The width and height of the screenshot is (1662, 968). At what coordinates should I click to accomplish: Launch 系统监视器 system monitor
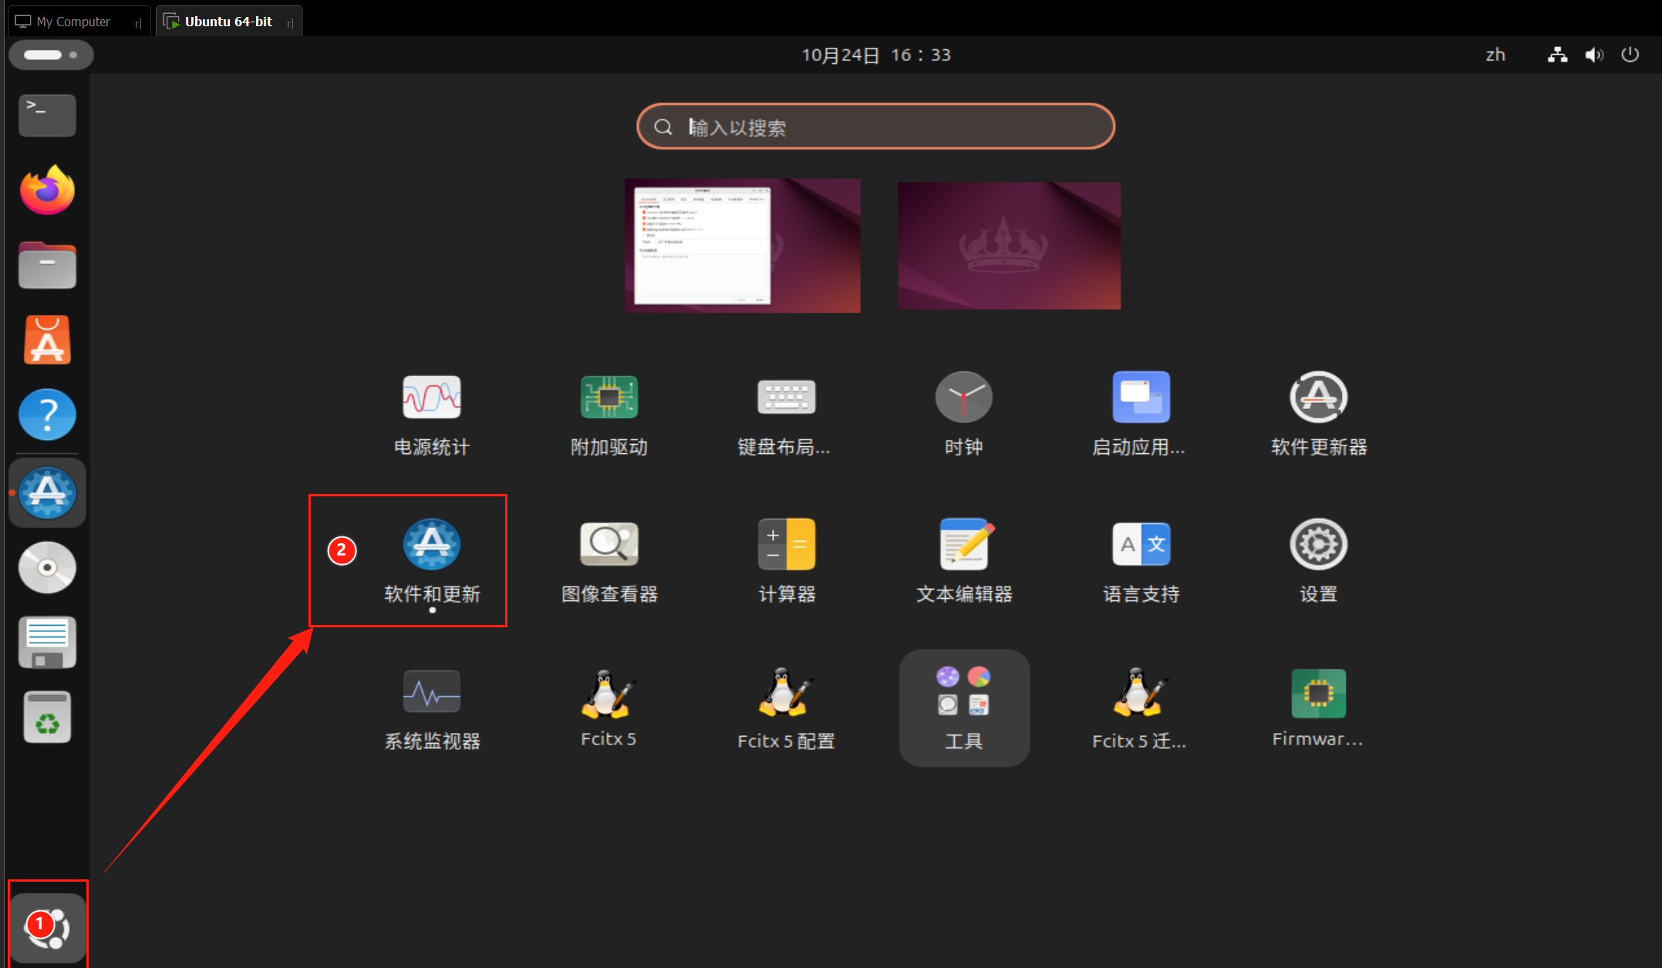click(432, 692)
